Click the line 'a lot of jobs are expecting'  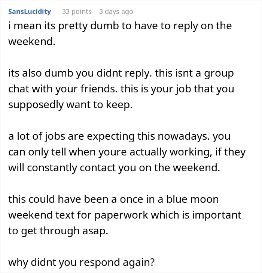pos(119,136)
